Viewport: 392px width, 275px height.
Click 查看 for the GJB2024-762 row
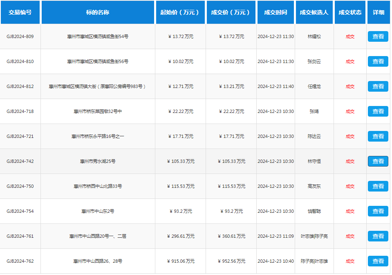coord(378,261)
